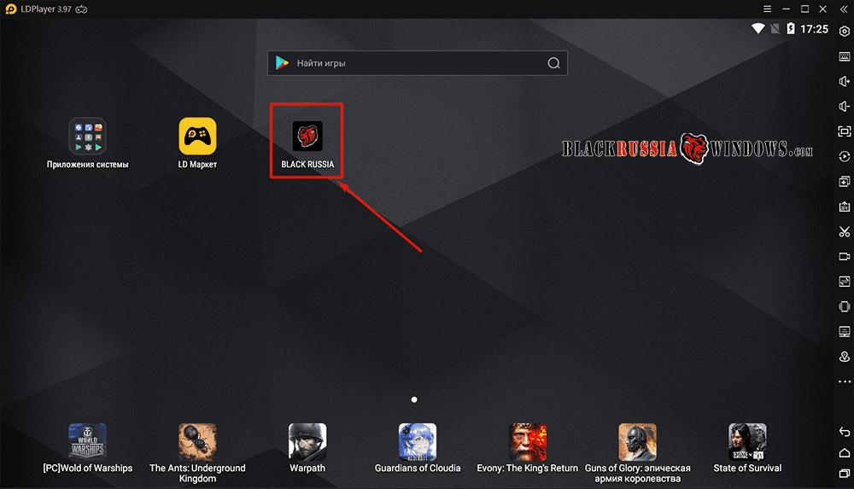The image size is (854, 489).
Task: Open the BLACK RUSSIA app
Action: (307, 137)
